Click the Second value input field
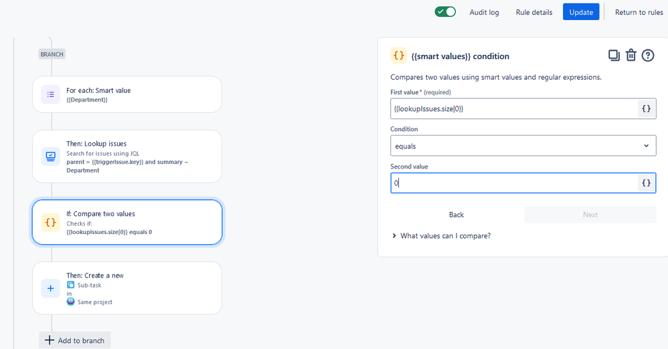This screenshot has width=668, height=349. (513, 183)
